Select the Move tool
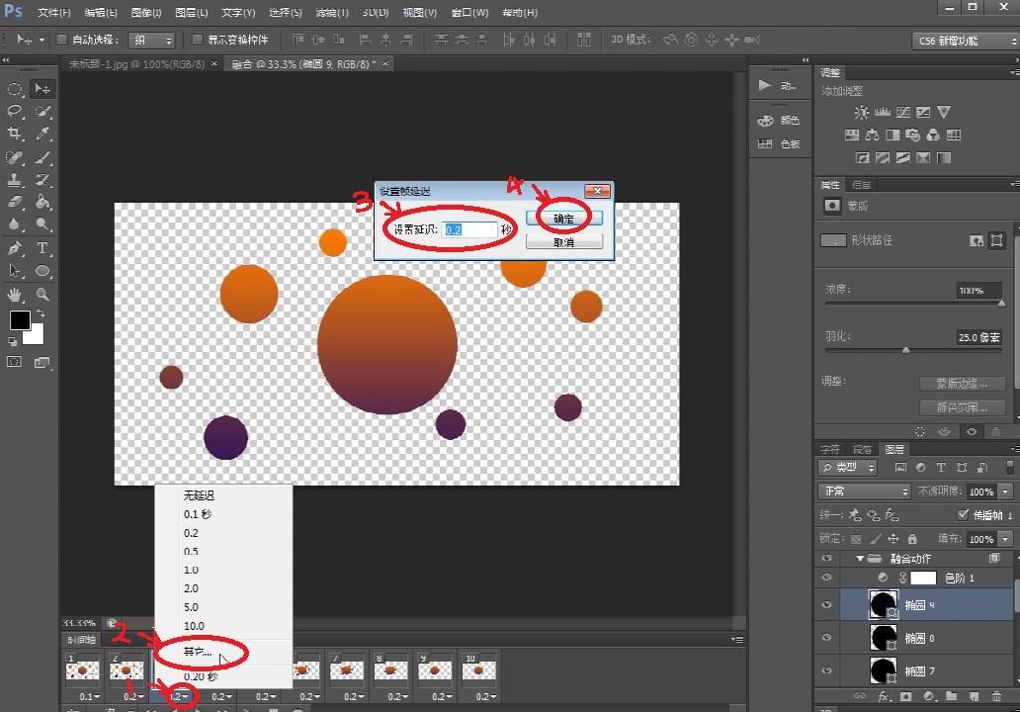The width and height of the screenshot is (1020, 712). pos(42,89)
